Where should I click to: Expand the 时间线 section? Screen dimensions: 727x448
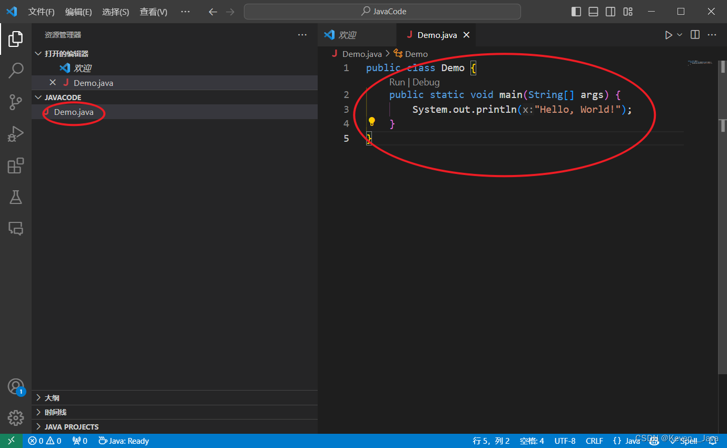click(x=174, y=412)
